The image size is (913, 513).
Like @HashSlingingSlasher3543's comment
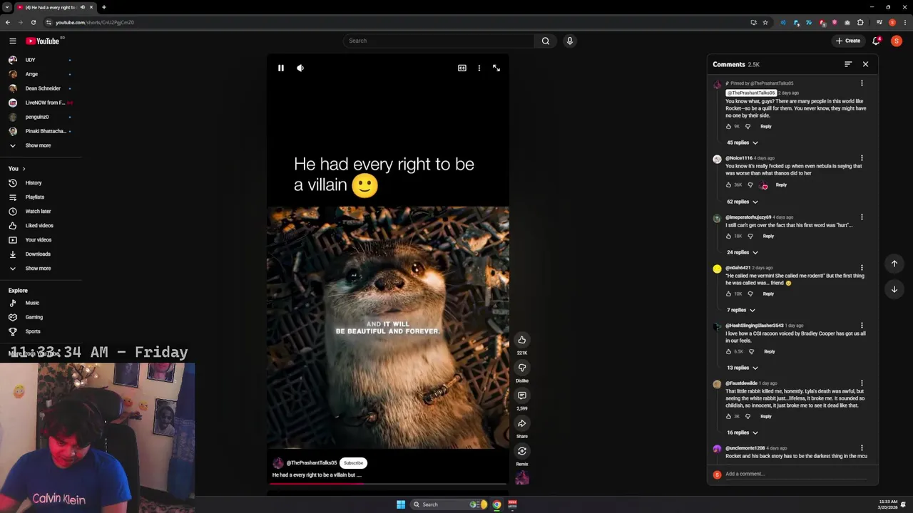point(728,351)
